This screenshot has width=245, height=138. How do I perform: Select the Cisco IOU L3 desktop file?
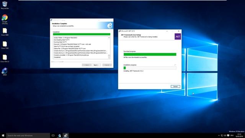pos(5,59)
